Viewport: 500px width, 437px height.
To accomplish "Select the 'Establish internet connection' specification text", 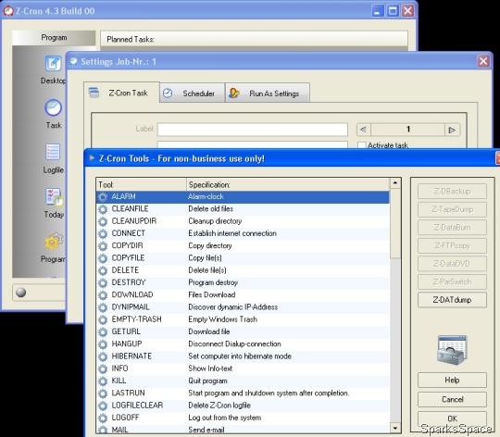I will coord(232,233).
